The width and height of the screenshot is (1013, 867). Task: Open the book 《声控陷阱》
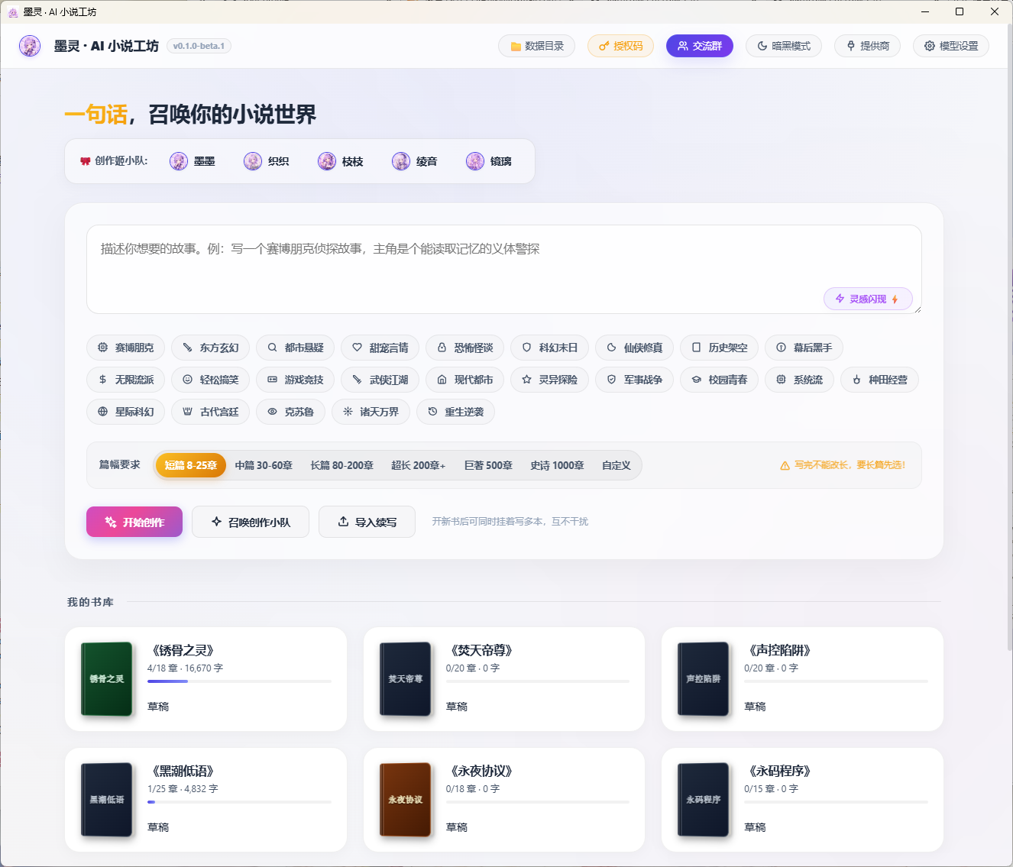point(802,679)
